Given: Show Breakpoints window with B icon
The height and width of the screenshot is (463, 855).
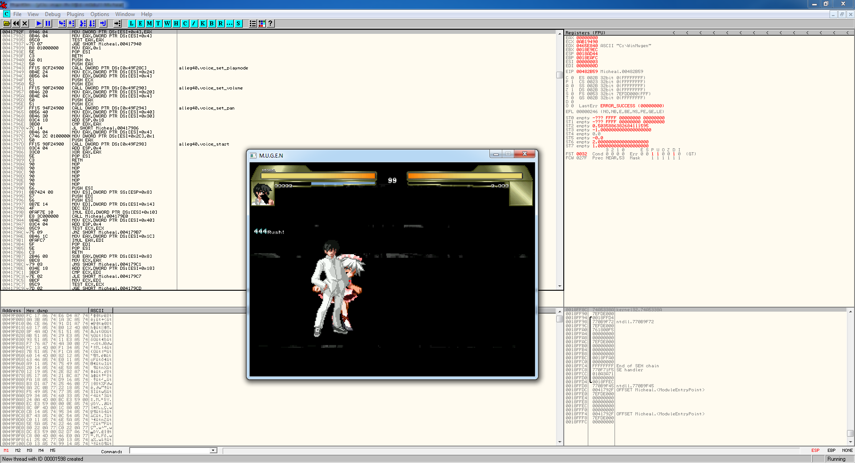Looking at the screenshot, I should (212, 24).
